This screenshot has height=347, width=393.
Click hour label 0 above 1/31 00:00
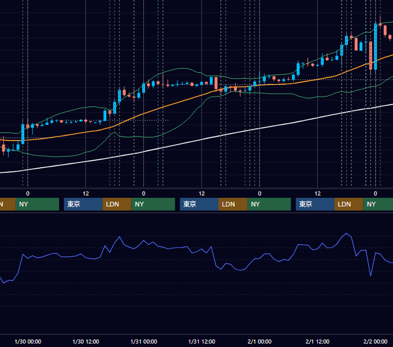coord(143,194)
